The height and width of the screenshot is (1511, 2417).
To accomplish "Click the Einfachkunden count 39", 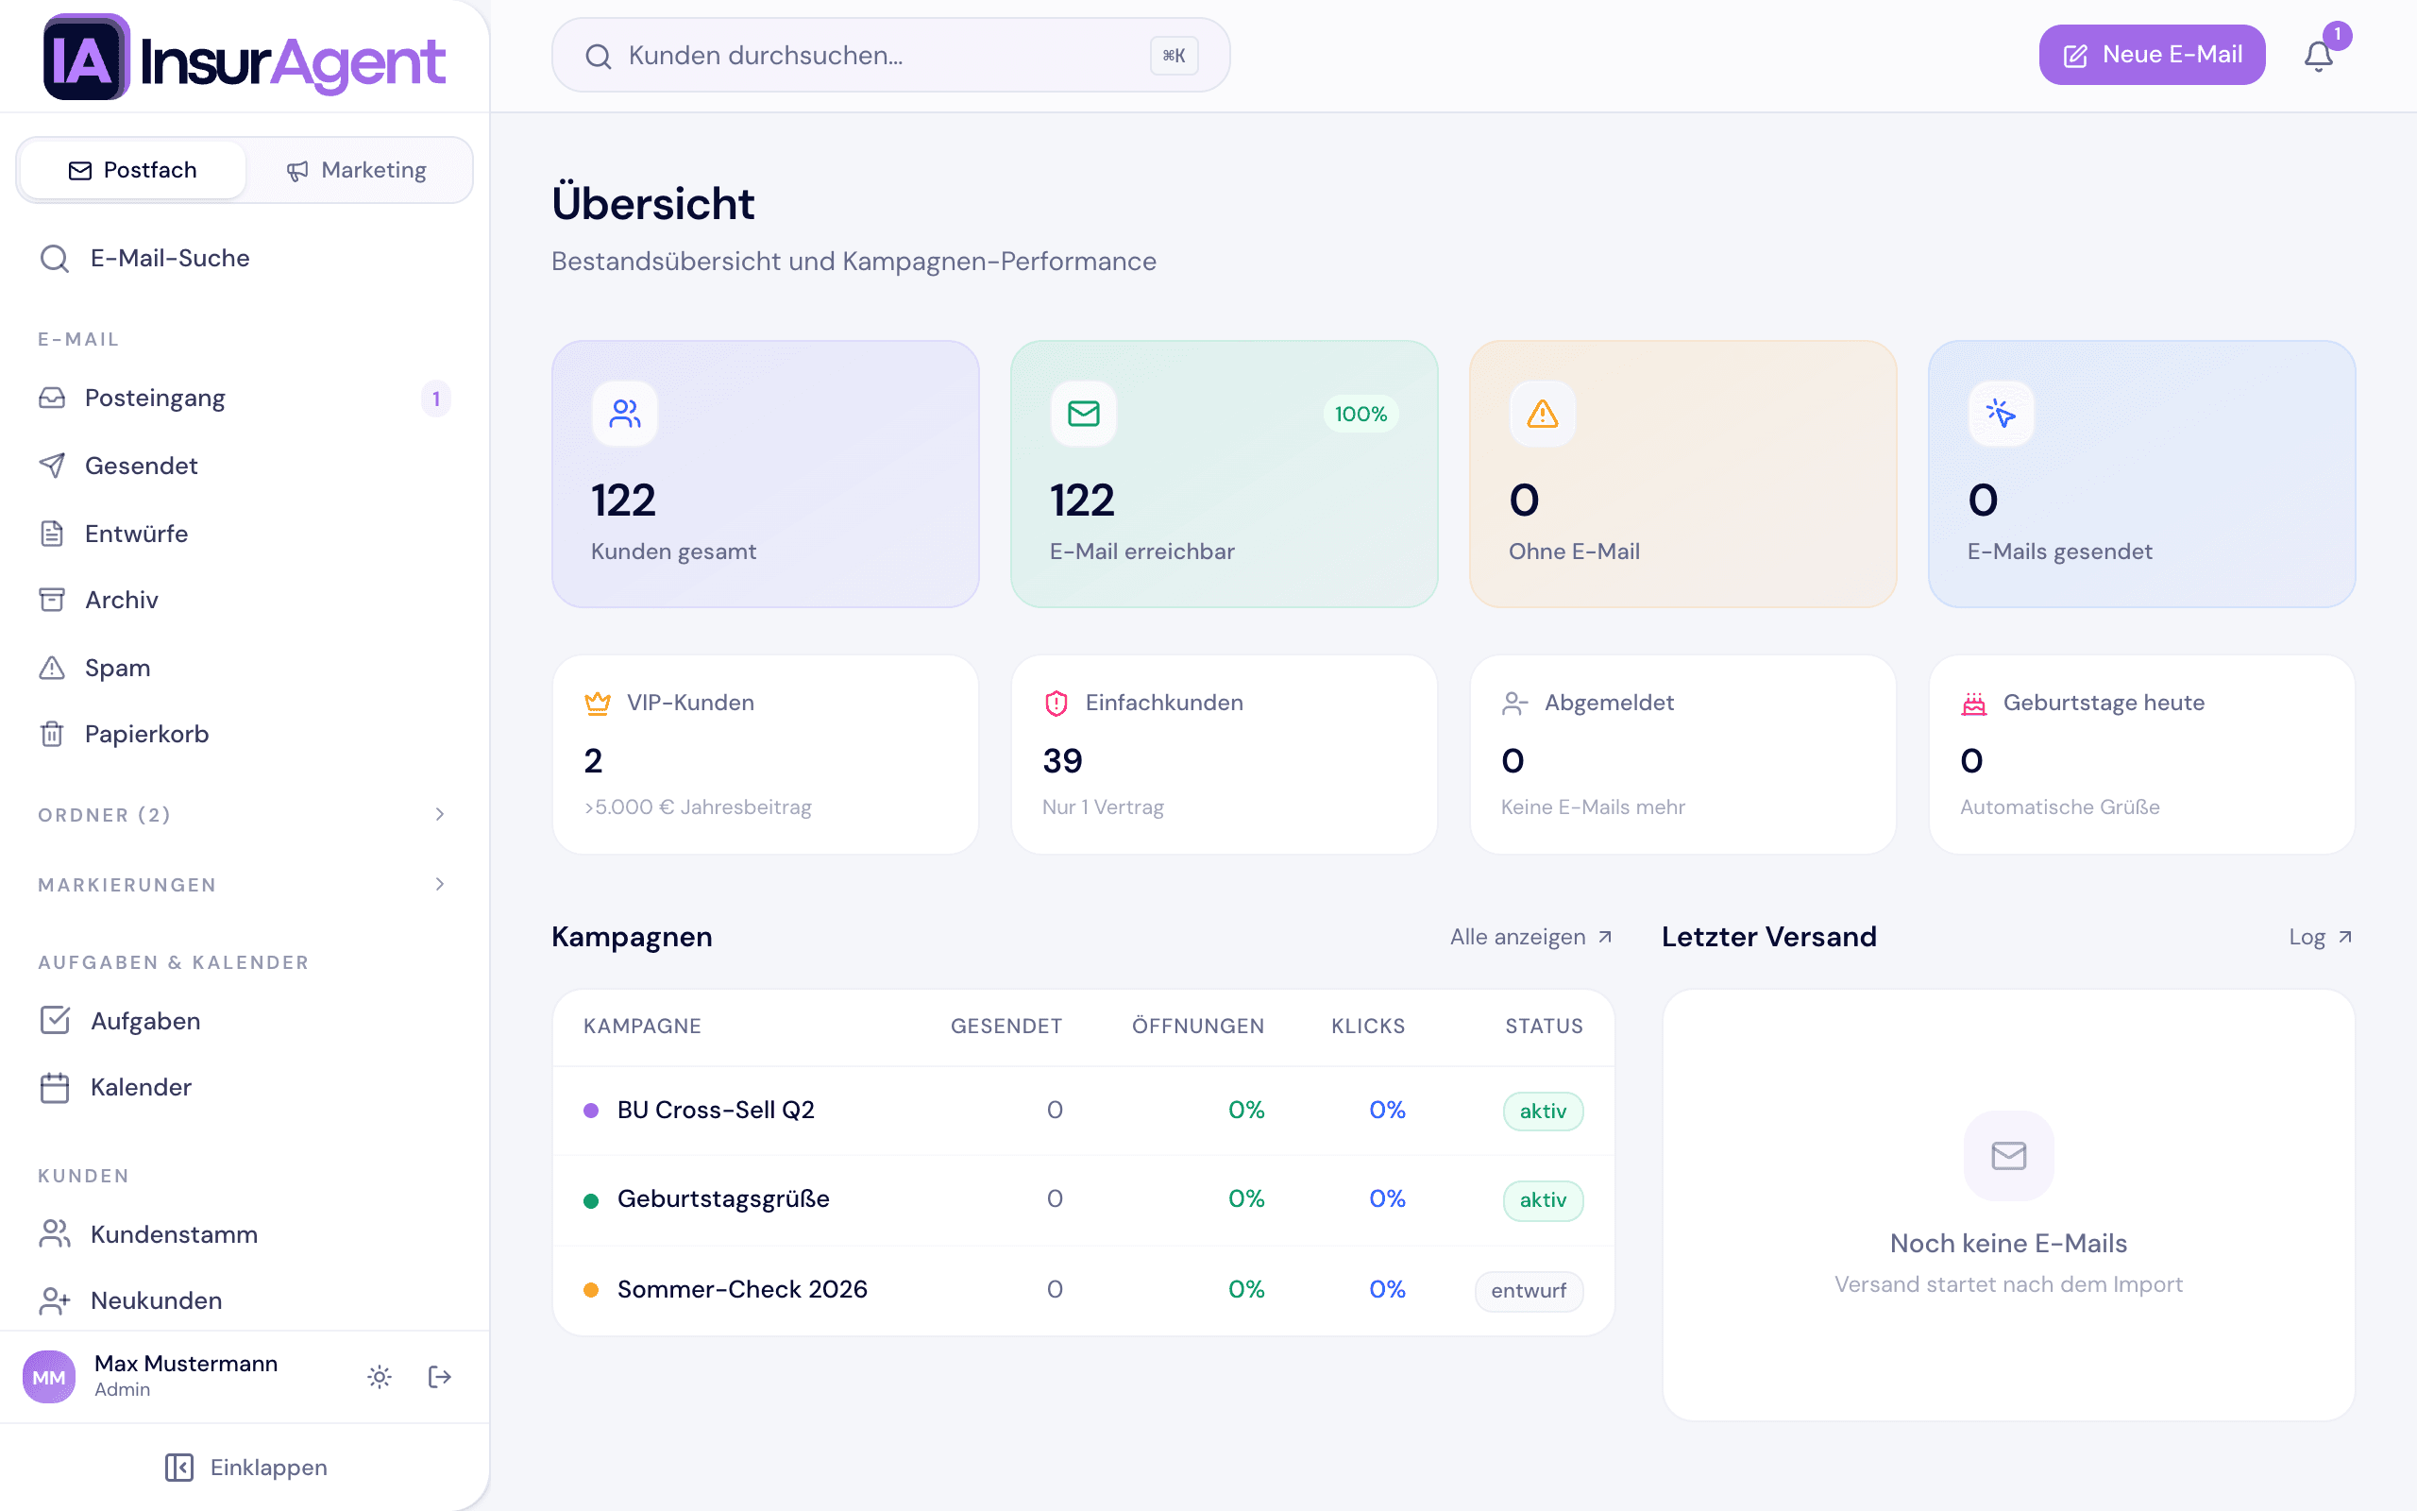I will pos(1063,760).
